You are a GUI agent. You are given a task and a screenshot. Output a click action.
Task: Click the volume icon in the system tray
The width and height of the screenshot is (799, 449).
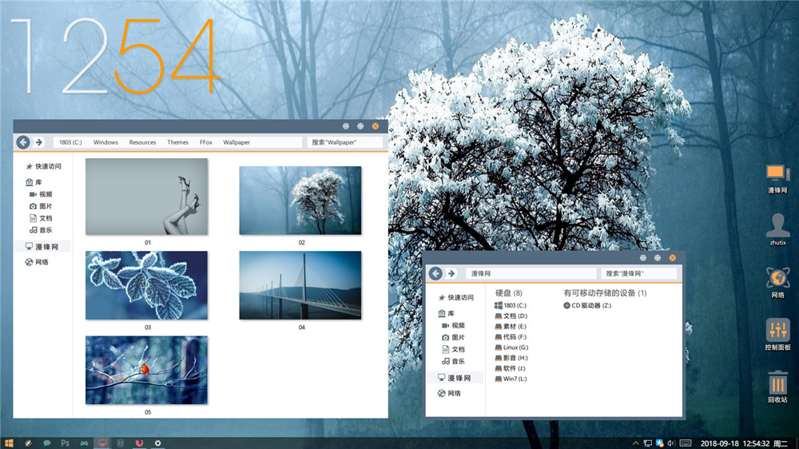672,443
